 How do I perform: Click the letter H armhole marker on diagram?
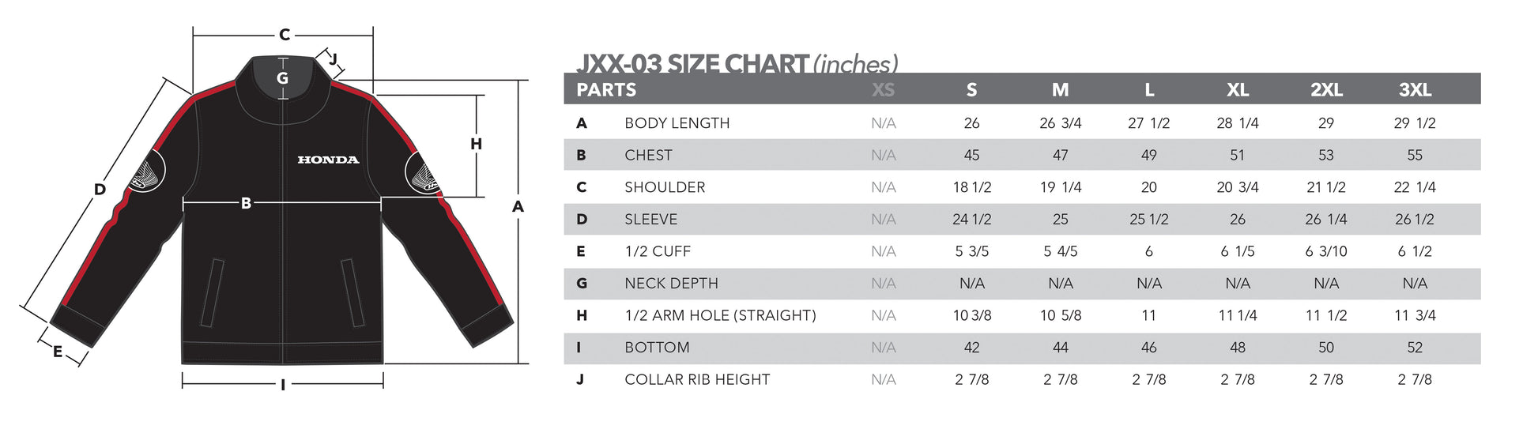(476, 144)
